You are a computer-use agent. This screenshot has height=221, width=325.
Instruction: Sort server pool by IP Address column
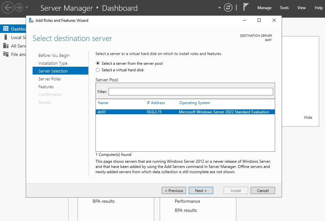[156, 103]
